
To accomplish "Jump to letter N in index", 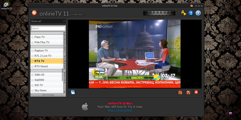I will [x=64, y=63].
